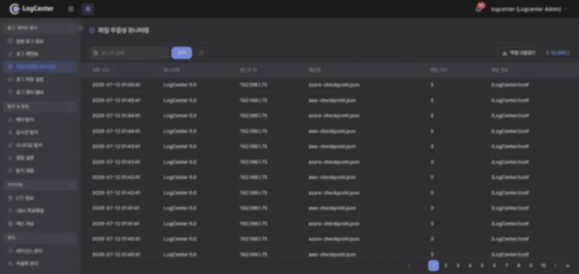Click the blue highlighted icon beside the hamburger
The height and width of the screenshot is (274, 579).
coord(88,9)
